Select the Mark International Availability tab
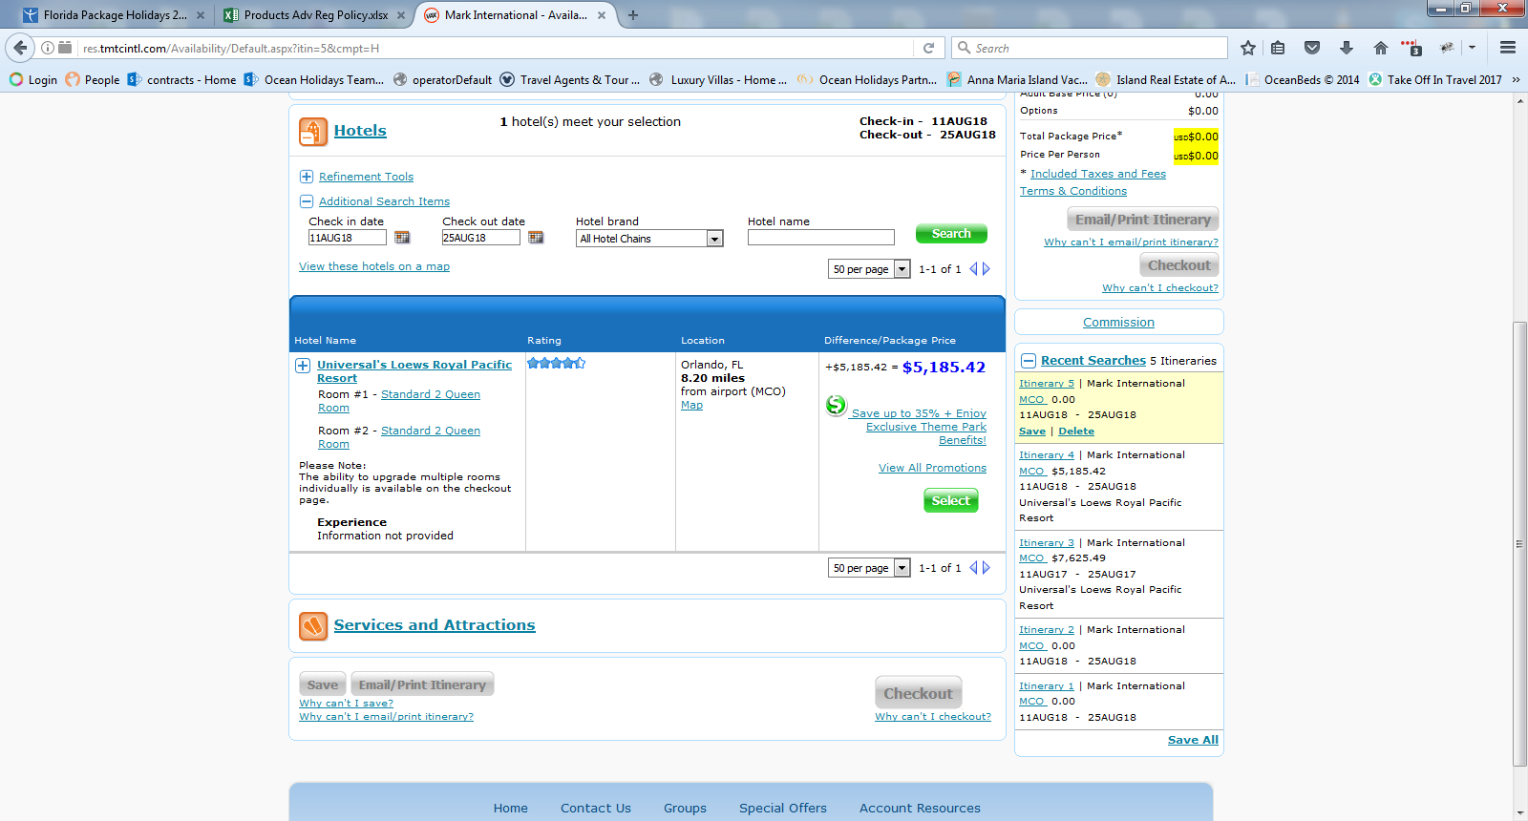The image size is (1528, 821). click(x=516, y=15)
